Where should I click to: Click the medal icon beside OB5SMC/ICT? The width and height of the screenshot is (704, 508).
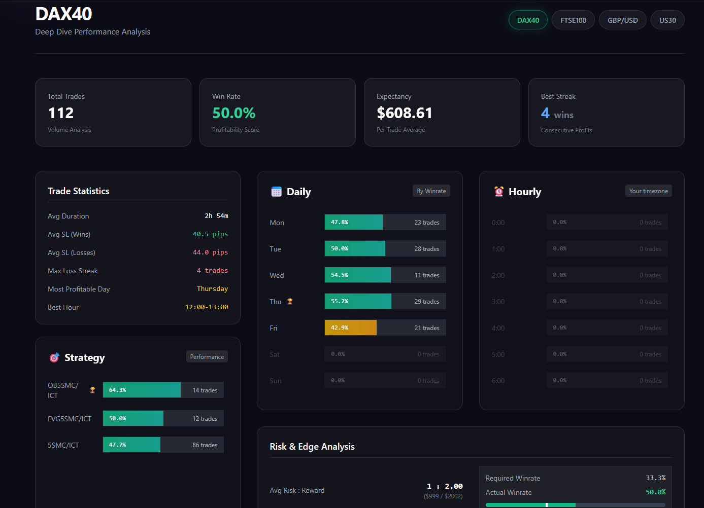92,390
